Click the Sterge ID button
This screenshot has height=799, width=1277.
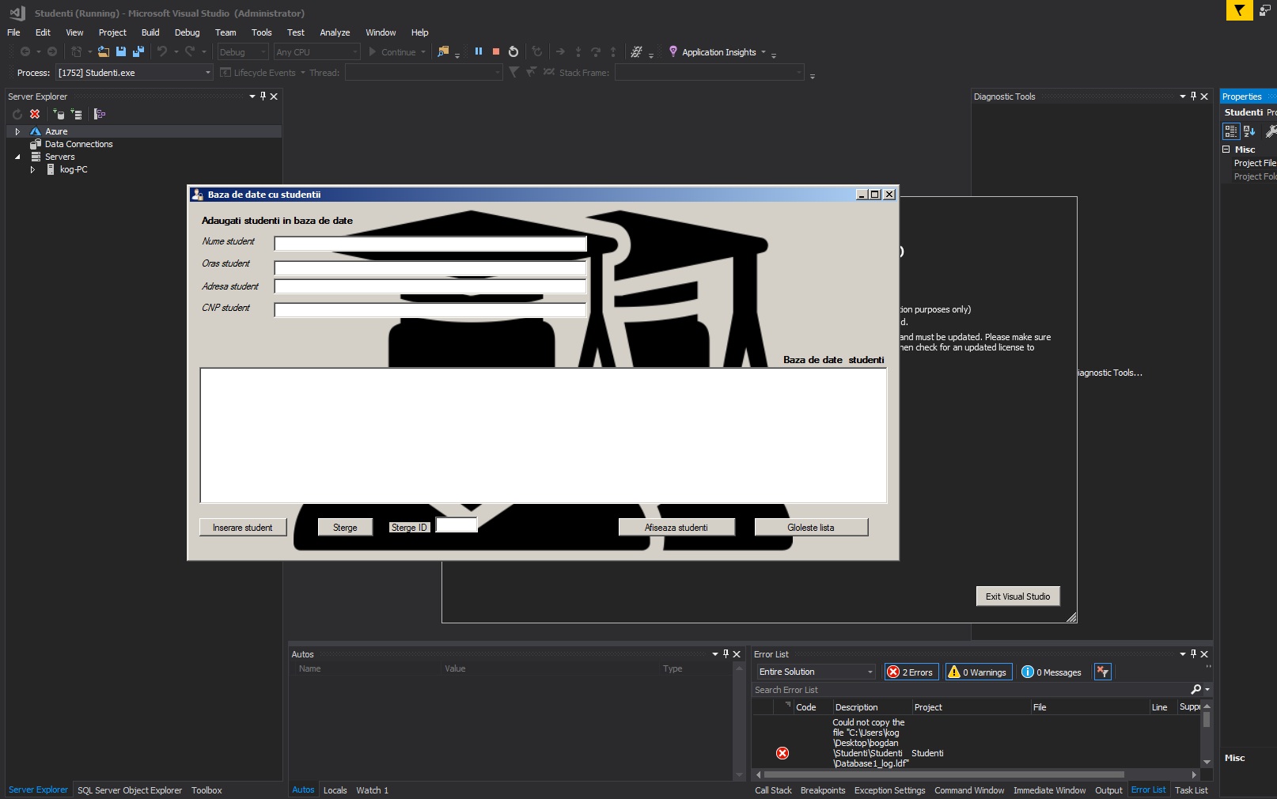point(409,528)
